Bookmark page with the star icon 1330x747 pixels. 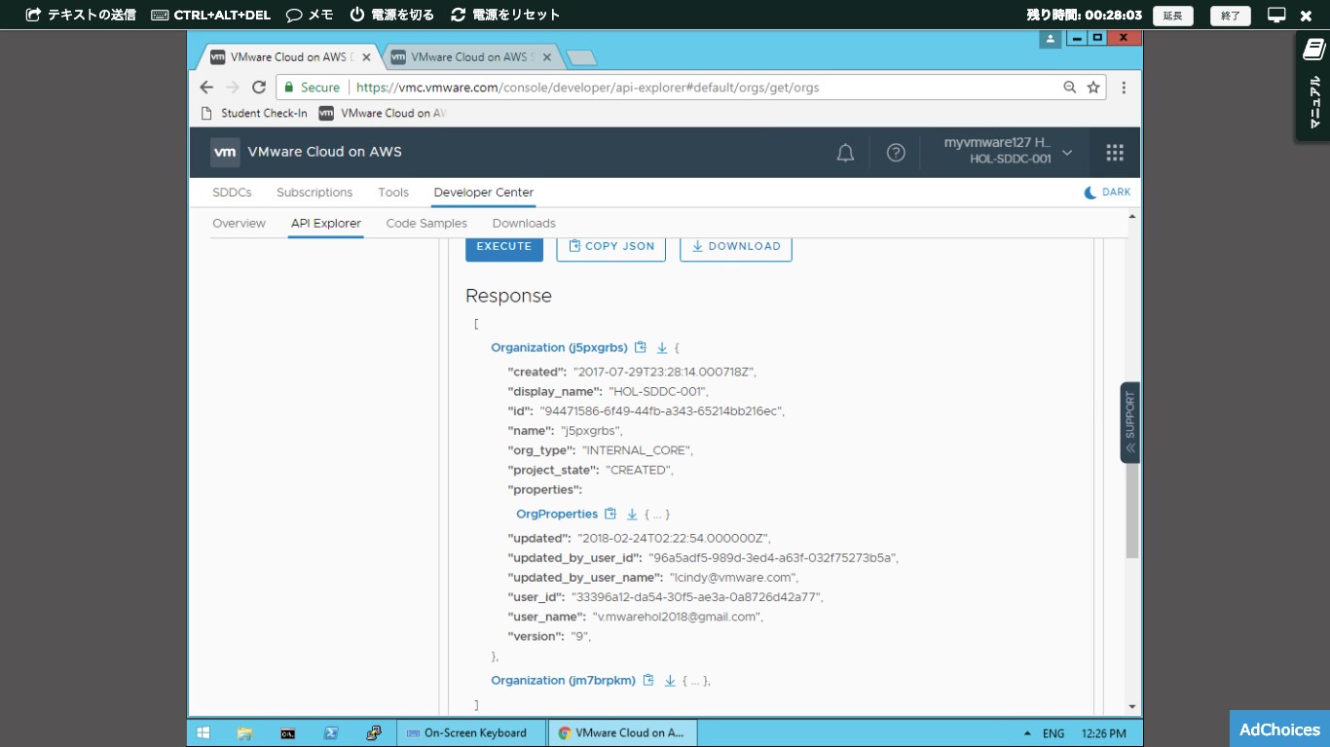1093,88
